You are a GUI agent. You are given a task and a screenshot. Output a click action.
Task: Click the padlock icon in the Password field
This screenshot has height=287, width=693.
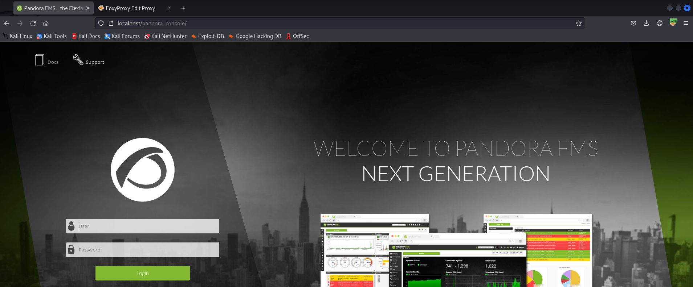click(x=72, y=250)
